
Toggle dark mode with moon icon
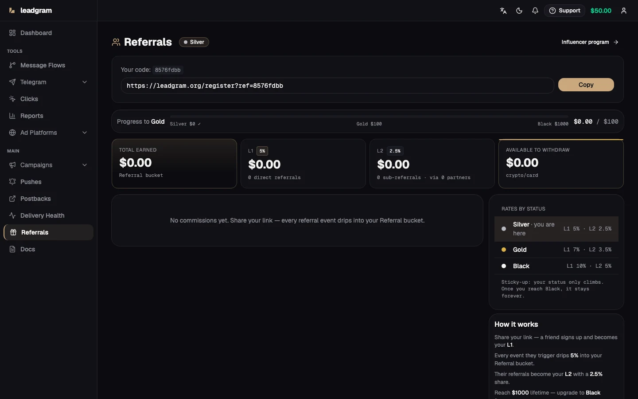pyautogui.click(x=519, y=11)
